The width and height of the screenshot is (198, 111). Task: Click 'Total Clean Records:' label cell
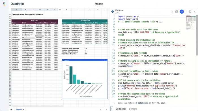point(69,54)
